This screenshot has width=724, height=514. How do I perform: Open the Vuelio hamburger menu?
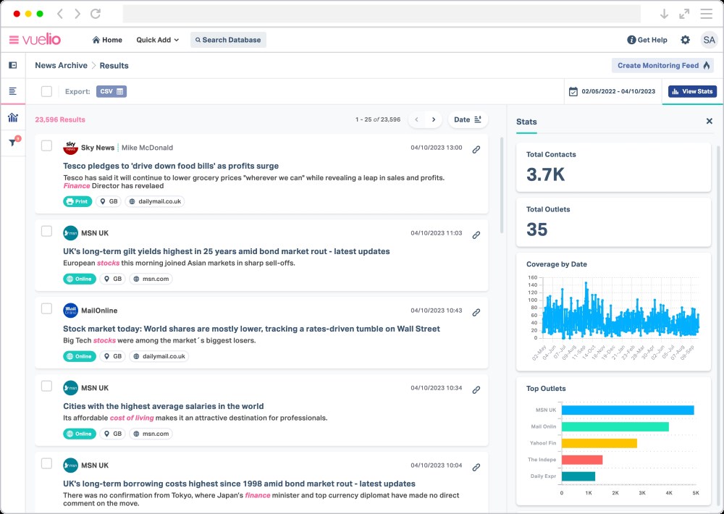tap(14, 40)
